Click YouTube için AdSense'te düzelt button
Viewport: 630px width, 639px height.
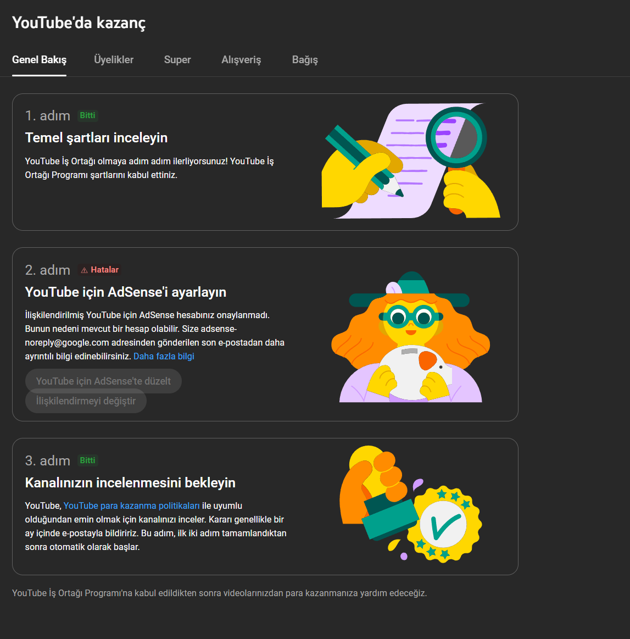103,381
